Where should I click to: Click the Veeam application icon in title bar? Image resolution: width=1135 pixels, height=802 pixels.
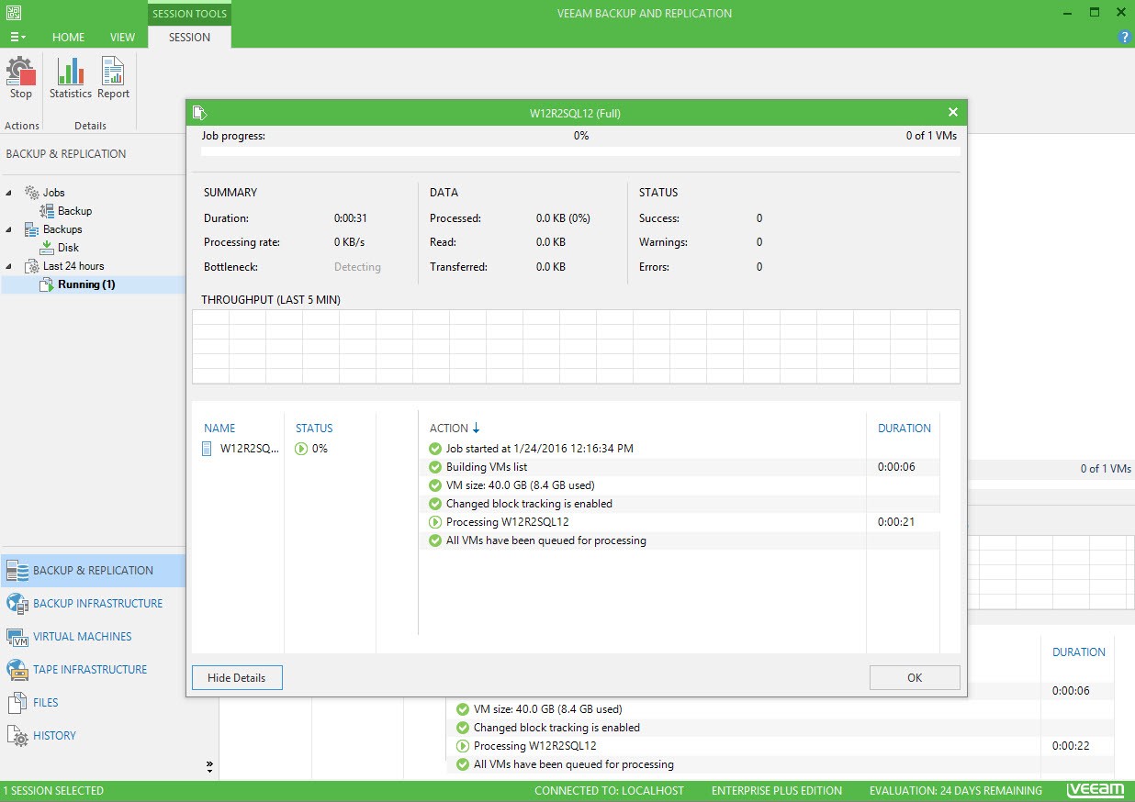coord(13,13)
